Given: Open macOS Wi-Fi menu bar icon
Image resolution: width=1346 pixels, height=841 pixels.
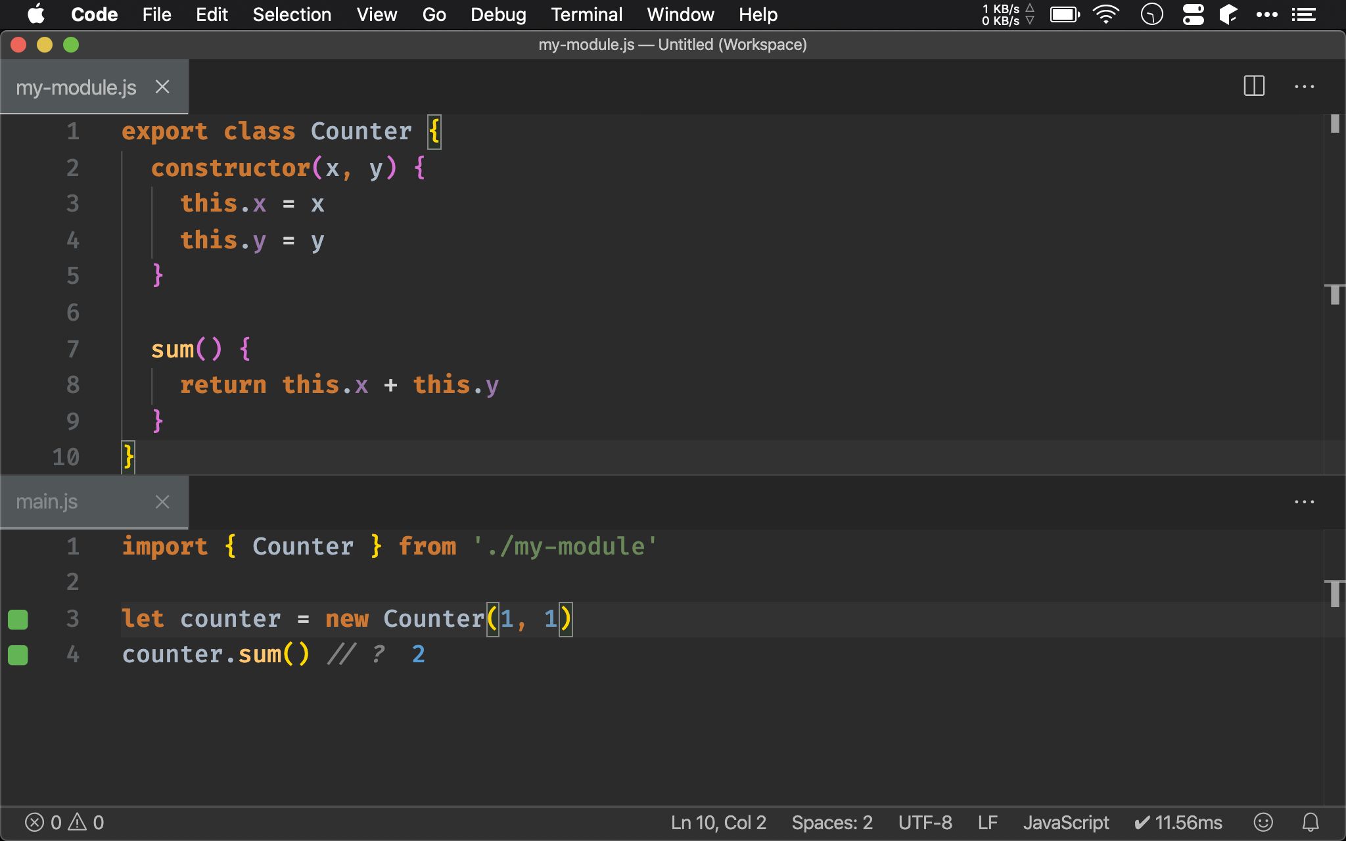Looking at the screenshot, I should click(1106, 14).
